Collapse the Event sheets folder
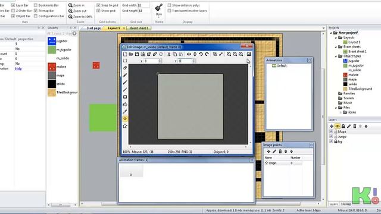The height and width of the screenshot is (214, 381). pyautogui.click(x=336, y=47)
